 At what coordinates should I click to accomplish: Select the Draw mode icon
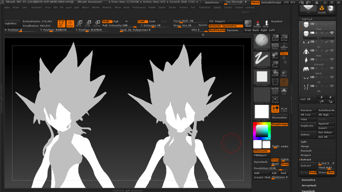pos(70,24)
